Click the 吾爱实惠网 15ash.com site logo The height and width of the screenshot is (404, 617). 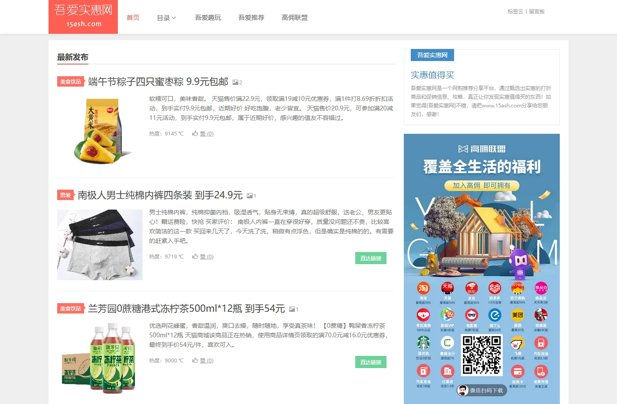click(x=83, y=17)
